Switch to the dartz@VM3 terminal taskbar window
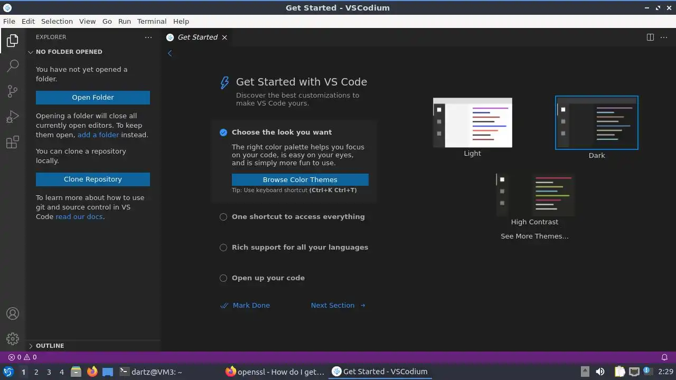This screenshot has width=676, height=380. tap(169, 372)
